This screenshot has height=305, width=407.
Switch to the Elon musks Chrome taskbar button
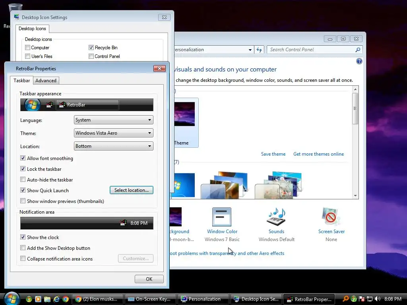(97, 299)
